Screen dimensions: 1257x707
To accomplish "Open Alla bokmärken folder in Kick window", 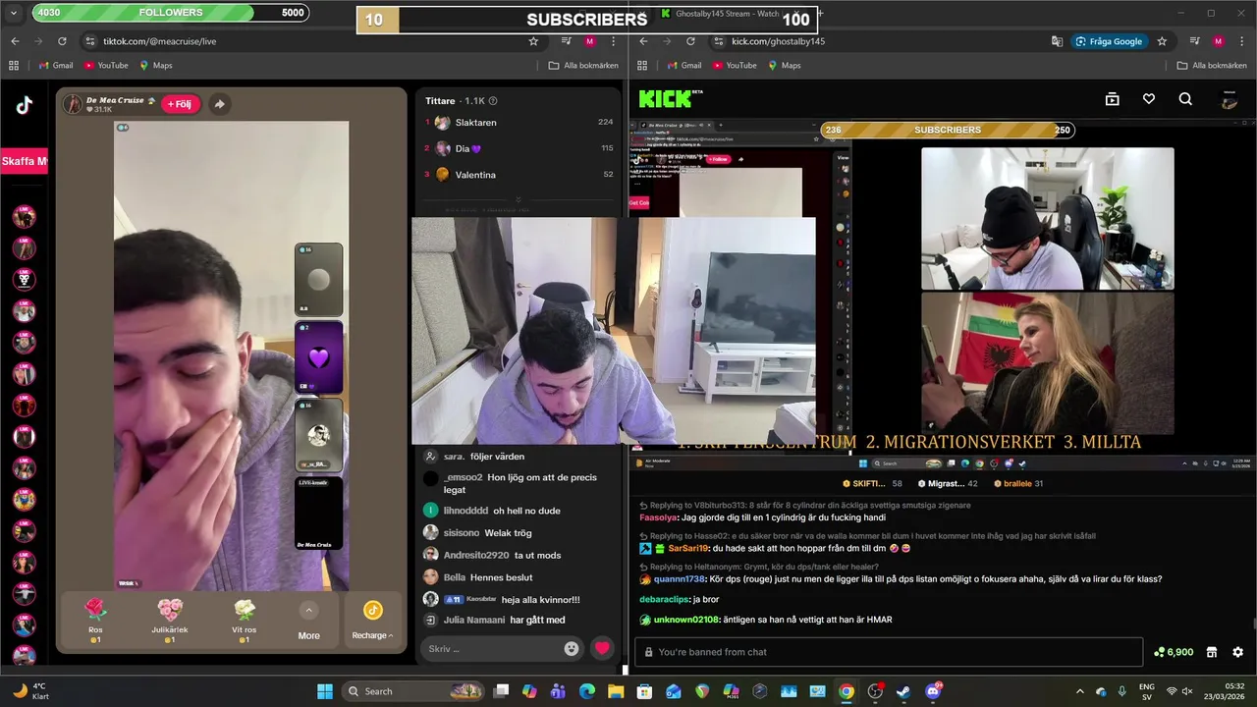I will (x=1212, y=66).
